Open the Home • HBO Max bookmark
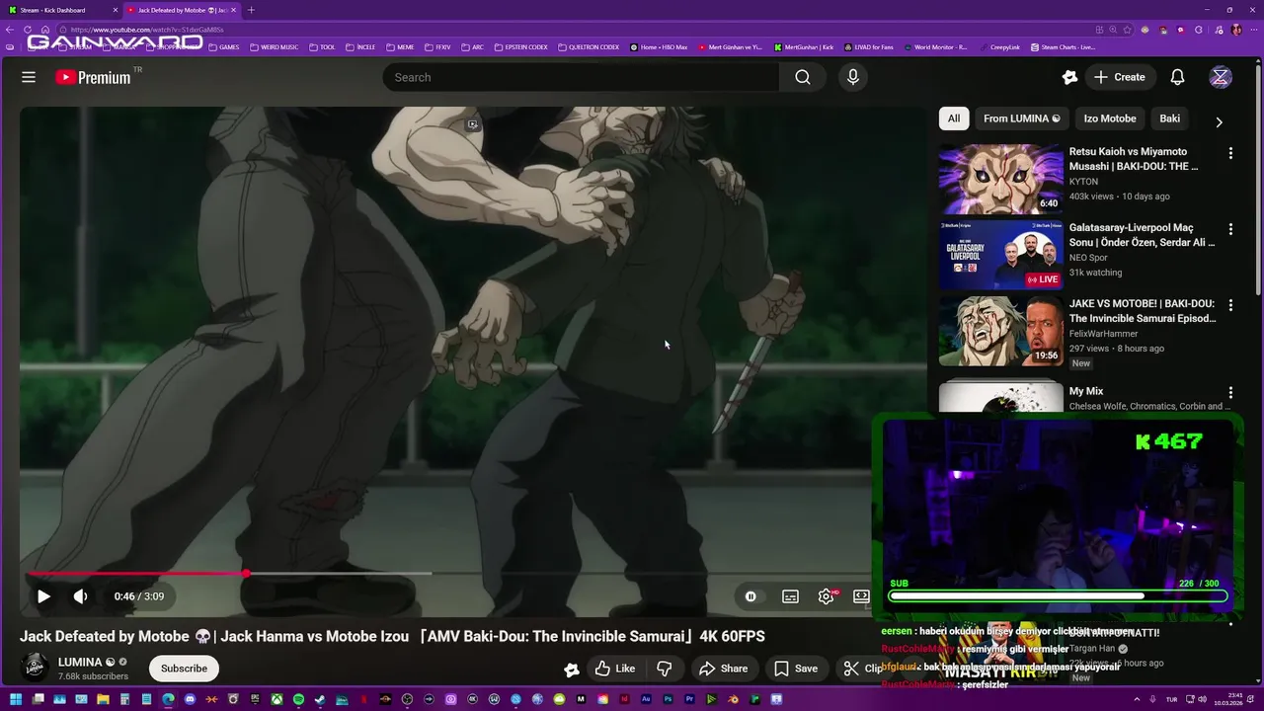 click(659, 47)
